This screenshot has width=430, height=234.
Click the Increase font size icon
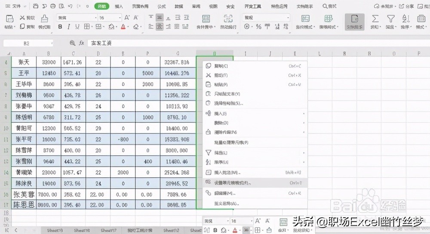coord(127,18)
